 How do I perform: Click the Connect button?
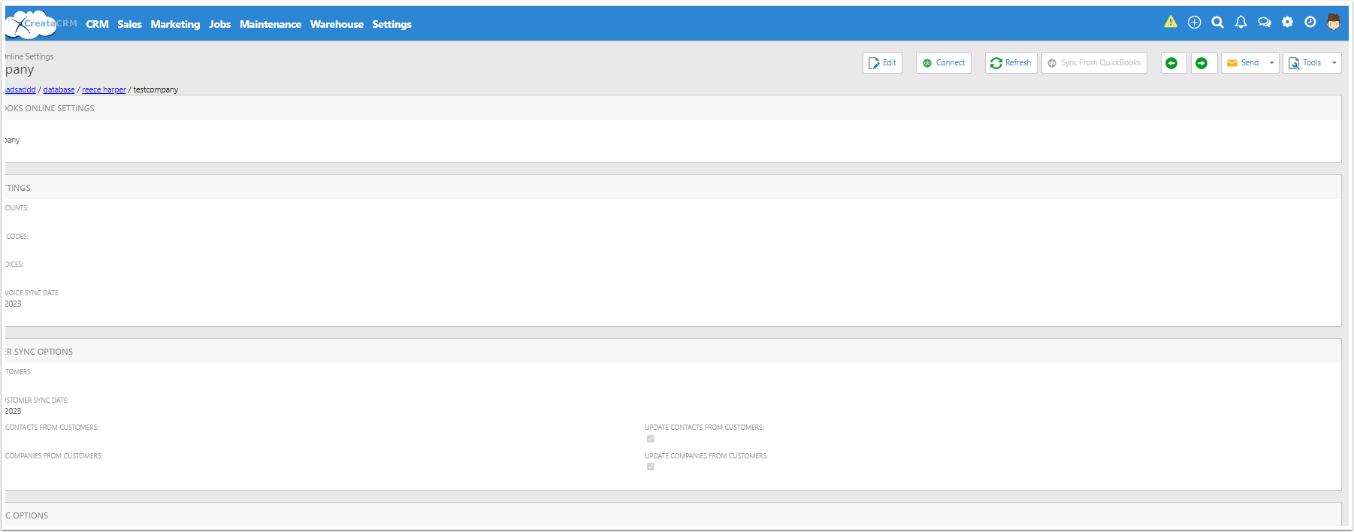[x=944, y=63]
